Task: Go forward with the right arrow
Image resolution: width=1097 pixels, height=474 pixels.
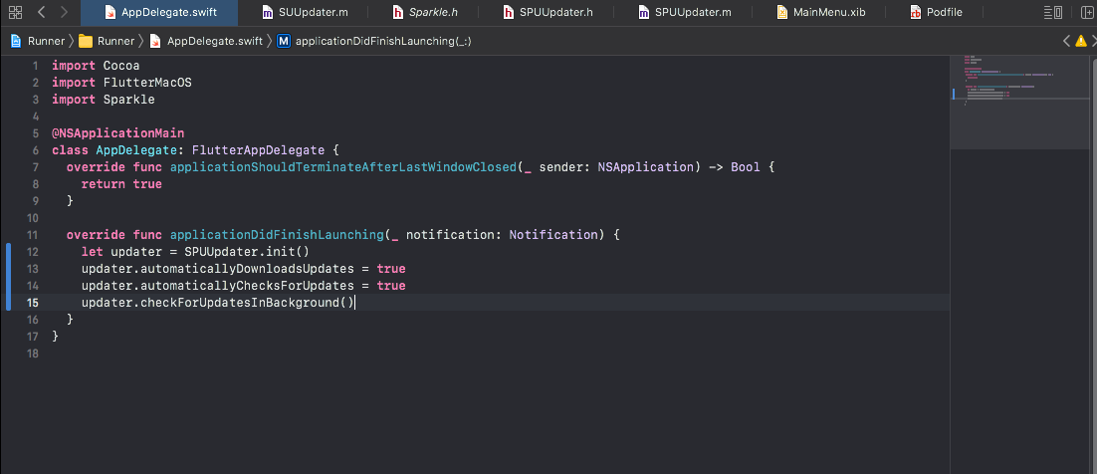Action: (64, 12)
